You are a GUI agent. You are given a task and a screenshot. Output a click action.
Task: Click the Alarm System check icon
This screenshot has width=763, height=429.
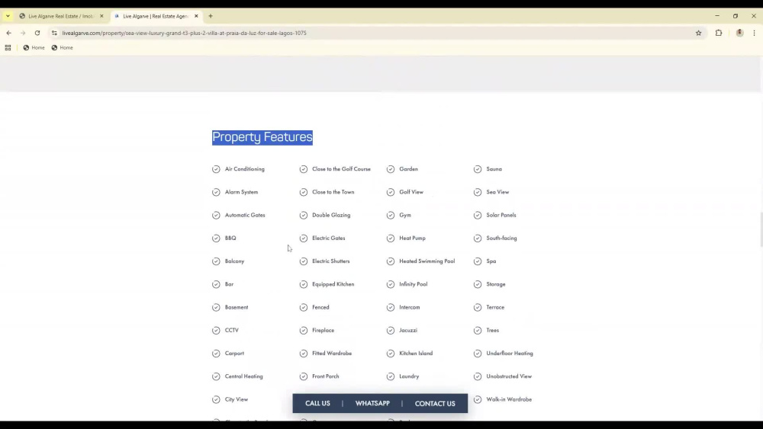click(216, 192)
